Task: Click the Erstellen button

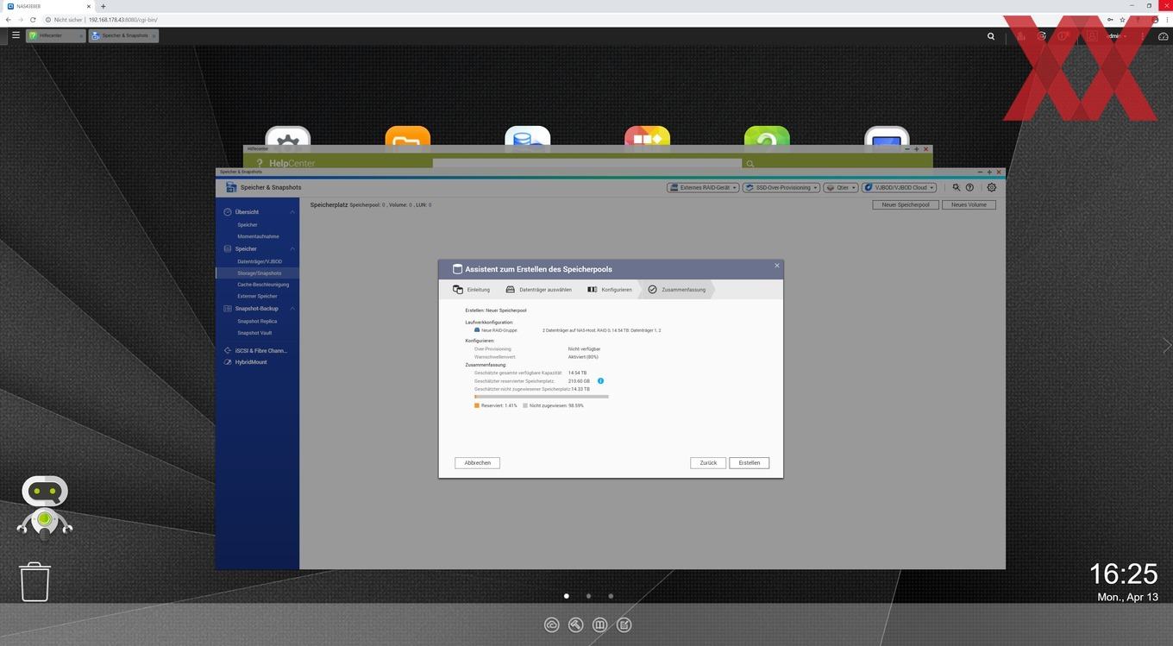Action: [750, 463]
